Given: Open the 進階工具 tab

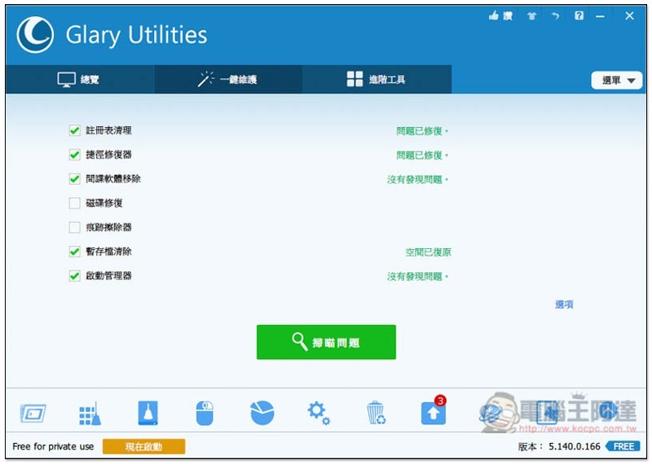Looking at the screenshot, I should click(x=377, y=79).
